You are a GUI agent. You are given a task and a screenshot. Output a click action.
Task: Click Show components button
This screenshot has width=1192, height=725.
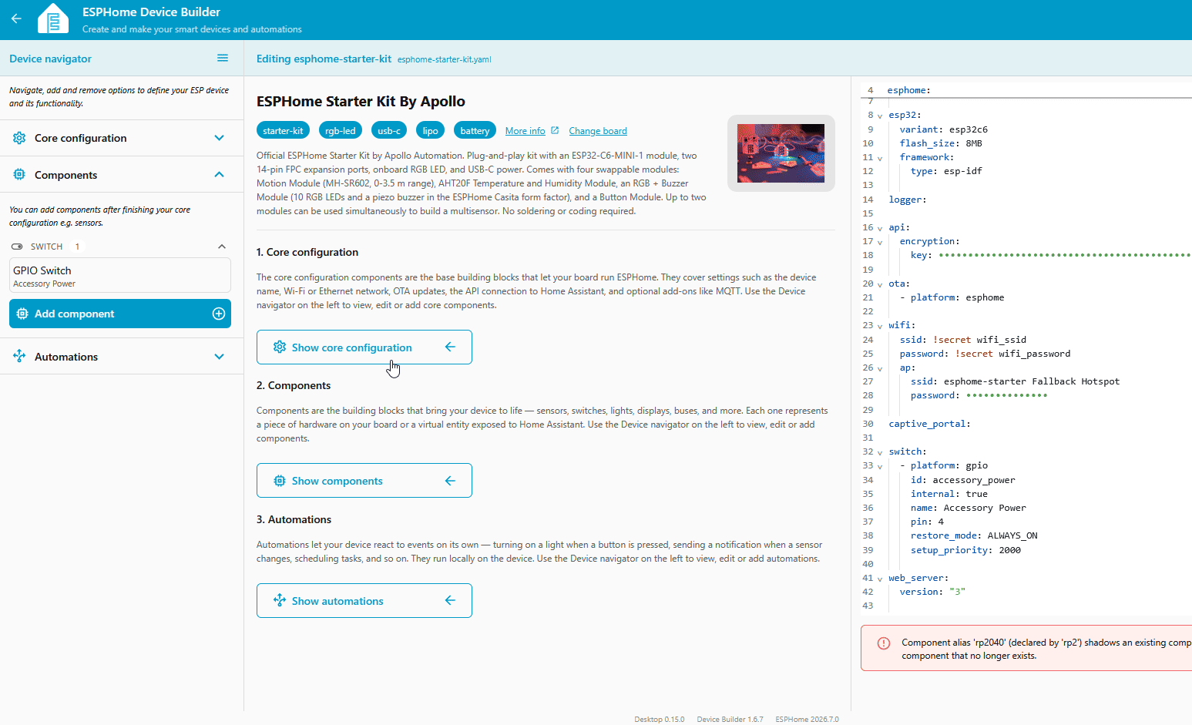(x=364, y=481)
